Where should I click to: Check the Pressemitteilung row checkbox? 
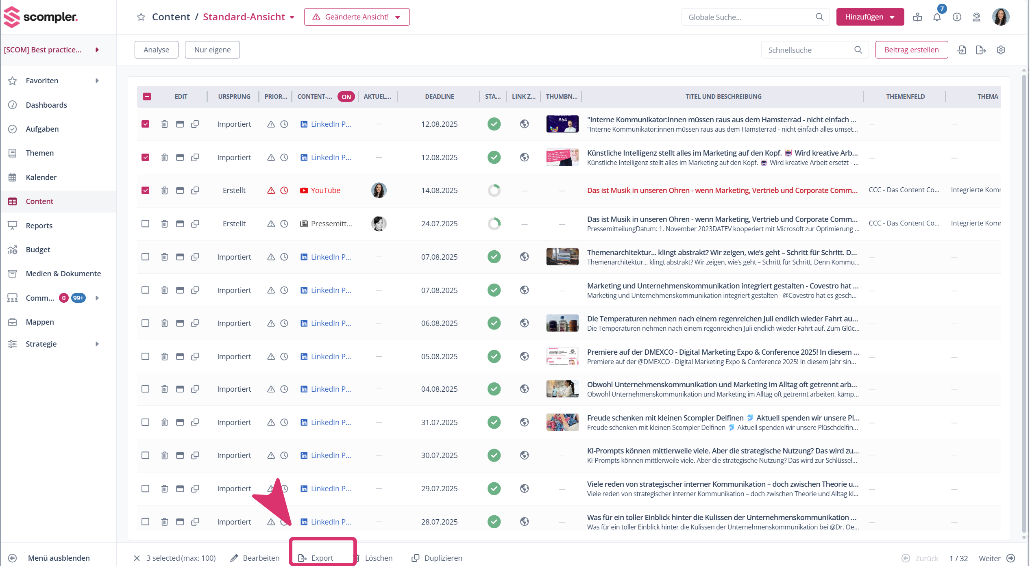pyautogui.click(x=145, y=223)
